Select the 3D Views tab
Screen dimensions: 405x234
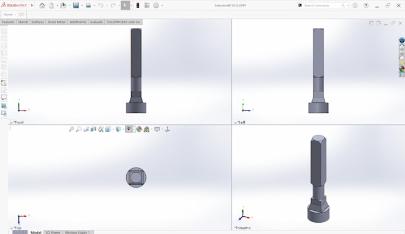(x=53, y=232)
